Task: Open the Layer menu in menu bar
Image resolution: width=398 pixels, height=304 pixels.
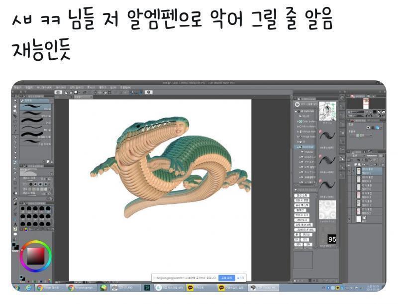Action: (61, 87)
